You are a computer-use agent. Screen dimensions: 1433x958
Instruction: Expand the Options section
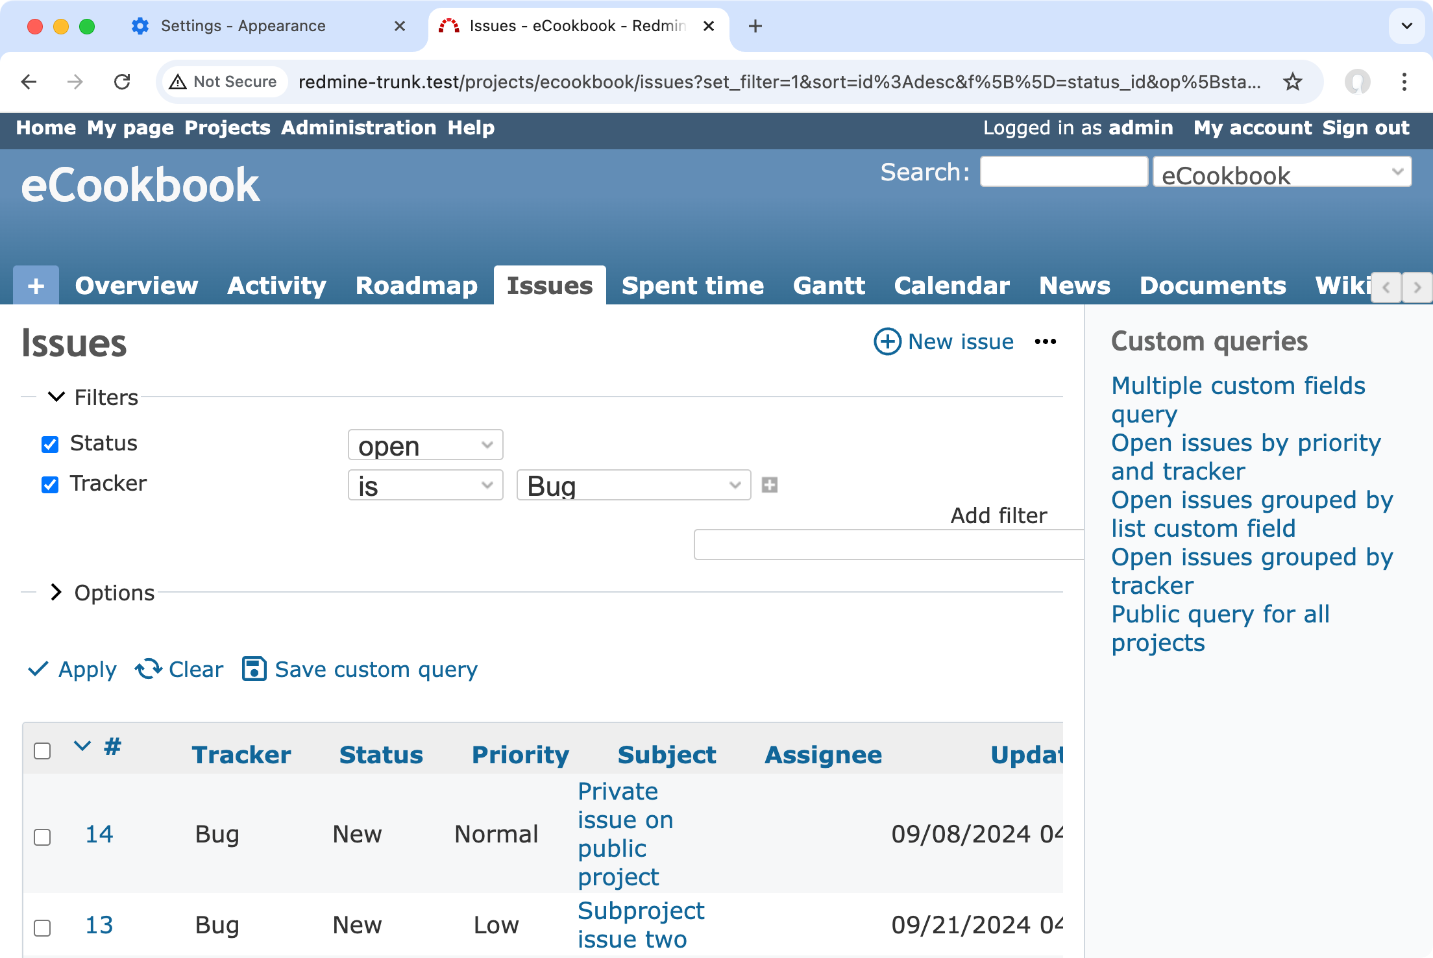pos(103,592)
